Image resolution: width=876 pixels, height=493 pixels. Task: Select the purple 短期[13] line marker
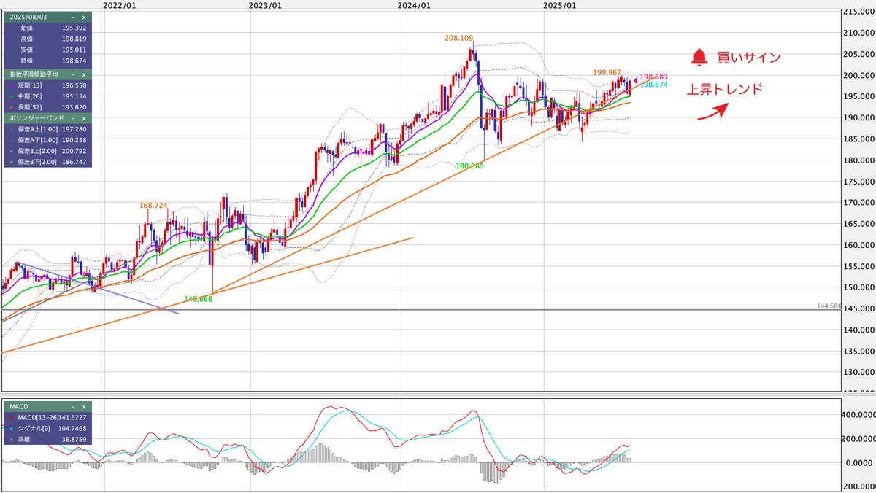12,85
